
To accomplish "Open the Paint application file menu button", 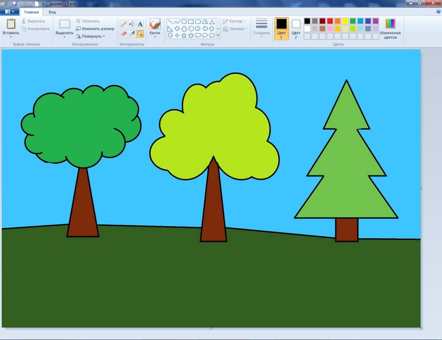I will (9, 12).
